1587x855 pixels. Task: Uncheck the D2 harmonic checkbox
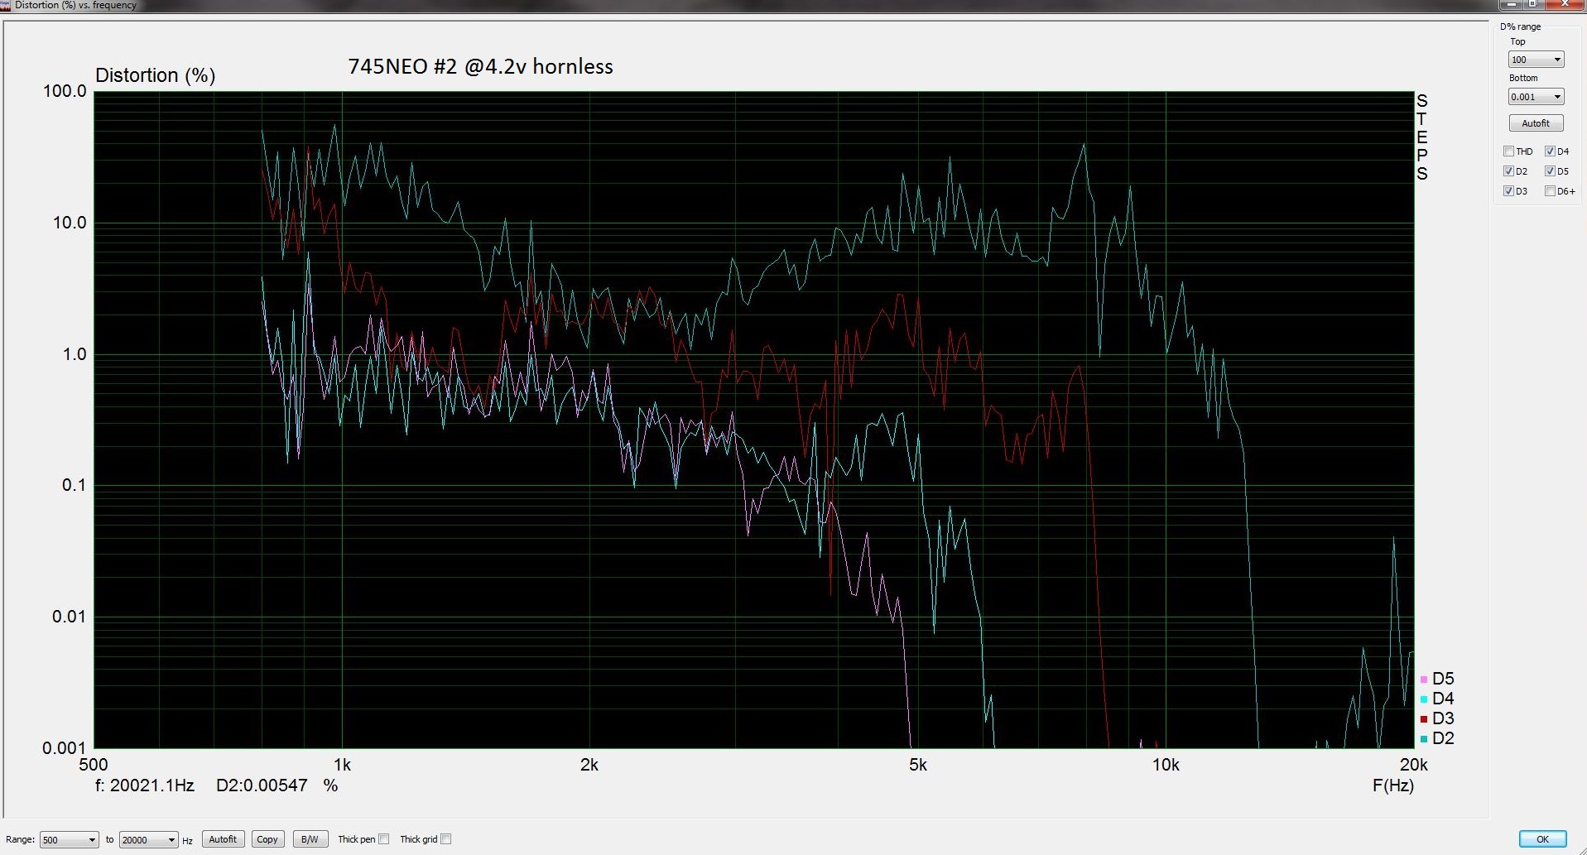pos(1508,171)
